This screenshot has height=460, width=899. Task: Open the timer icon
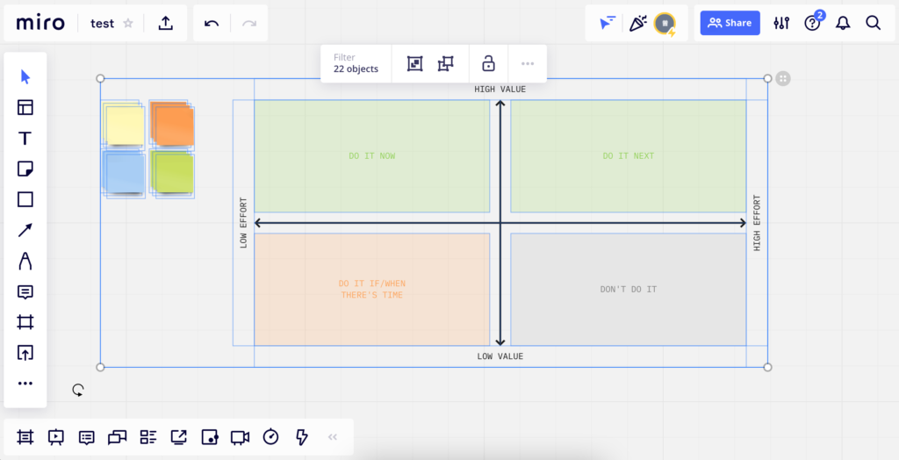click(270, 437)
